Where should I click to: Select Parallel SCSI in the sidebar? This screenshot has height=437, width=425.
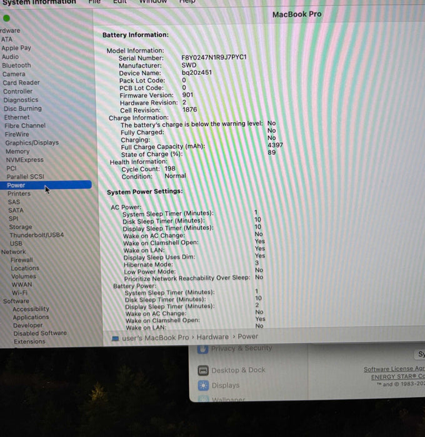pos(26,177)
